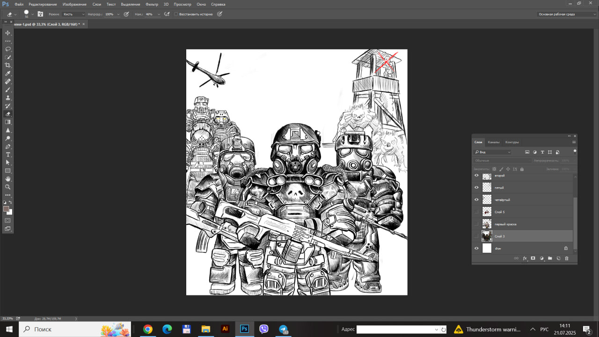
Task: Open the opacity 100% dropdown
Action: (118, 14)
